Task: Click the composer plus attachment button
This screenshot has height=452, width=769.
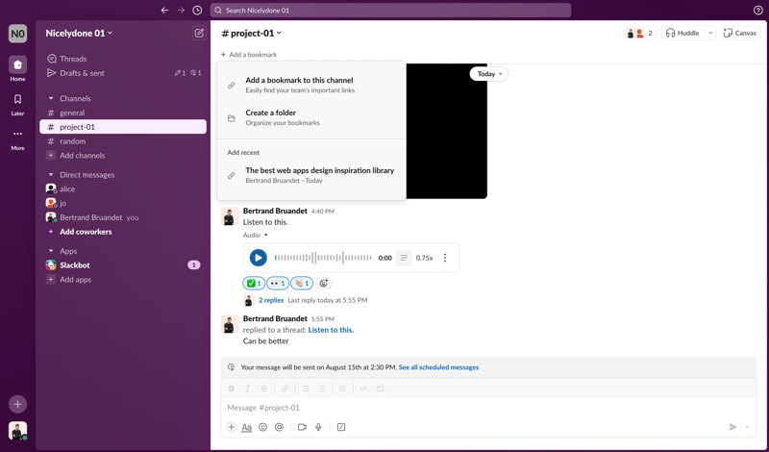Action: coord(231,427)
